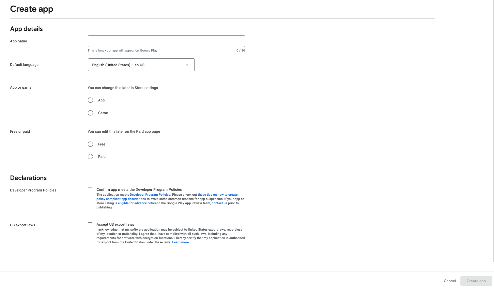Choose the Free radio option
Image resolution: width=494 pixels, height=288 pixels.
90,144
